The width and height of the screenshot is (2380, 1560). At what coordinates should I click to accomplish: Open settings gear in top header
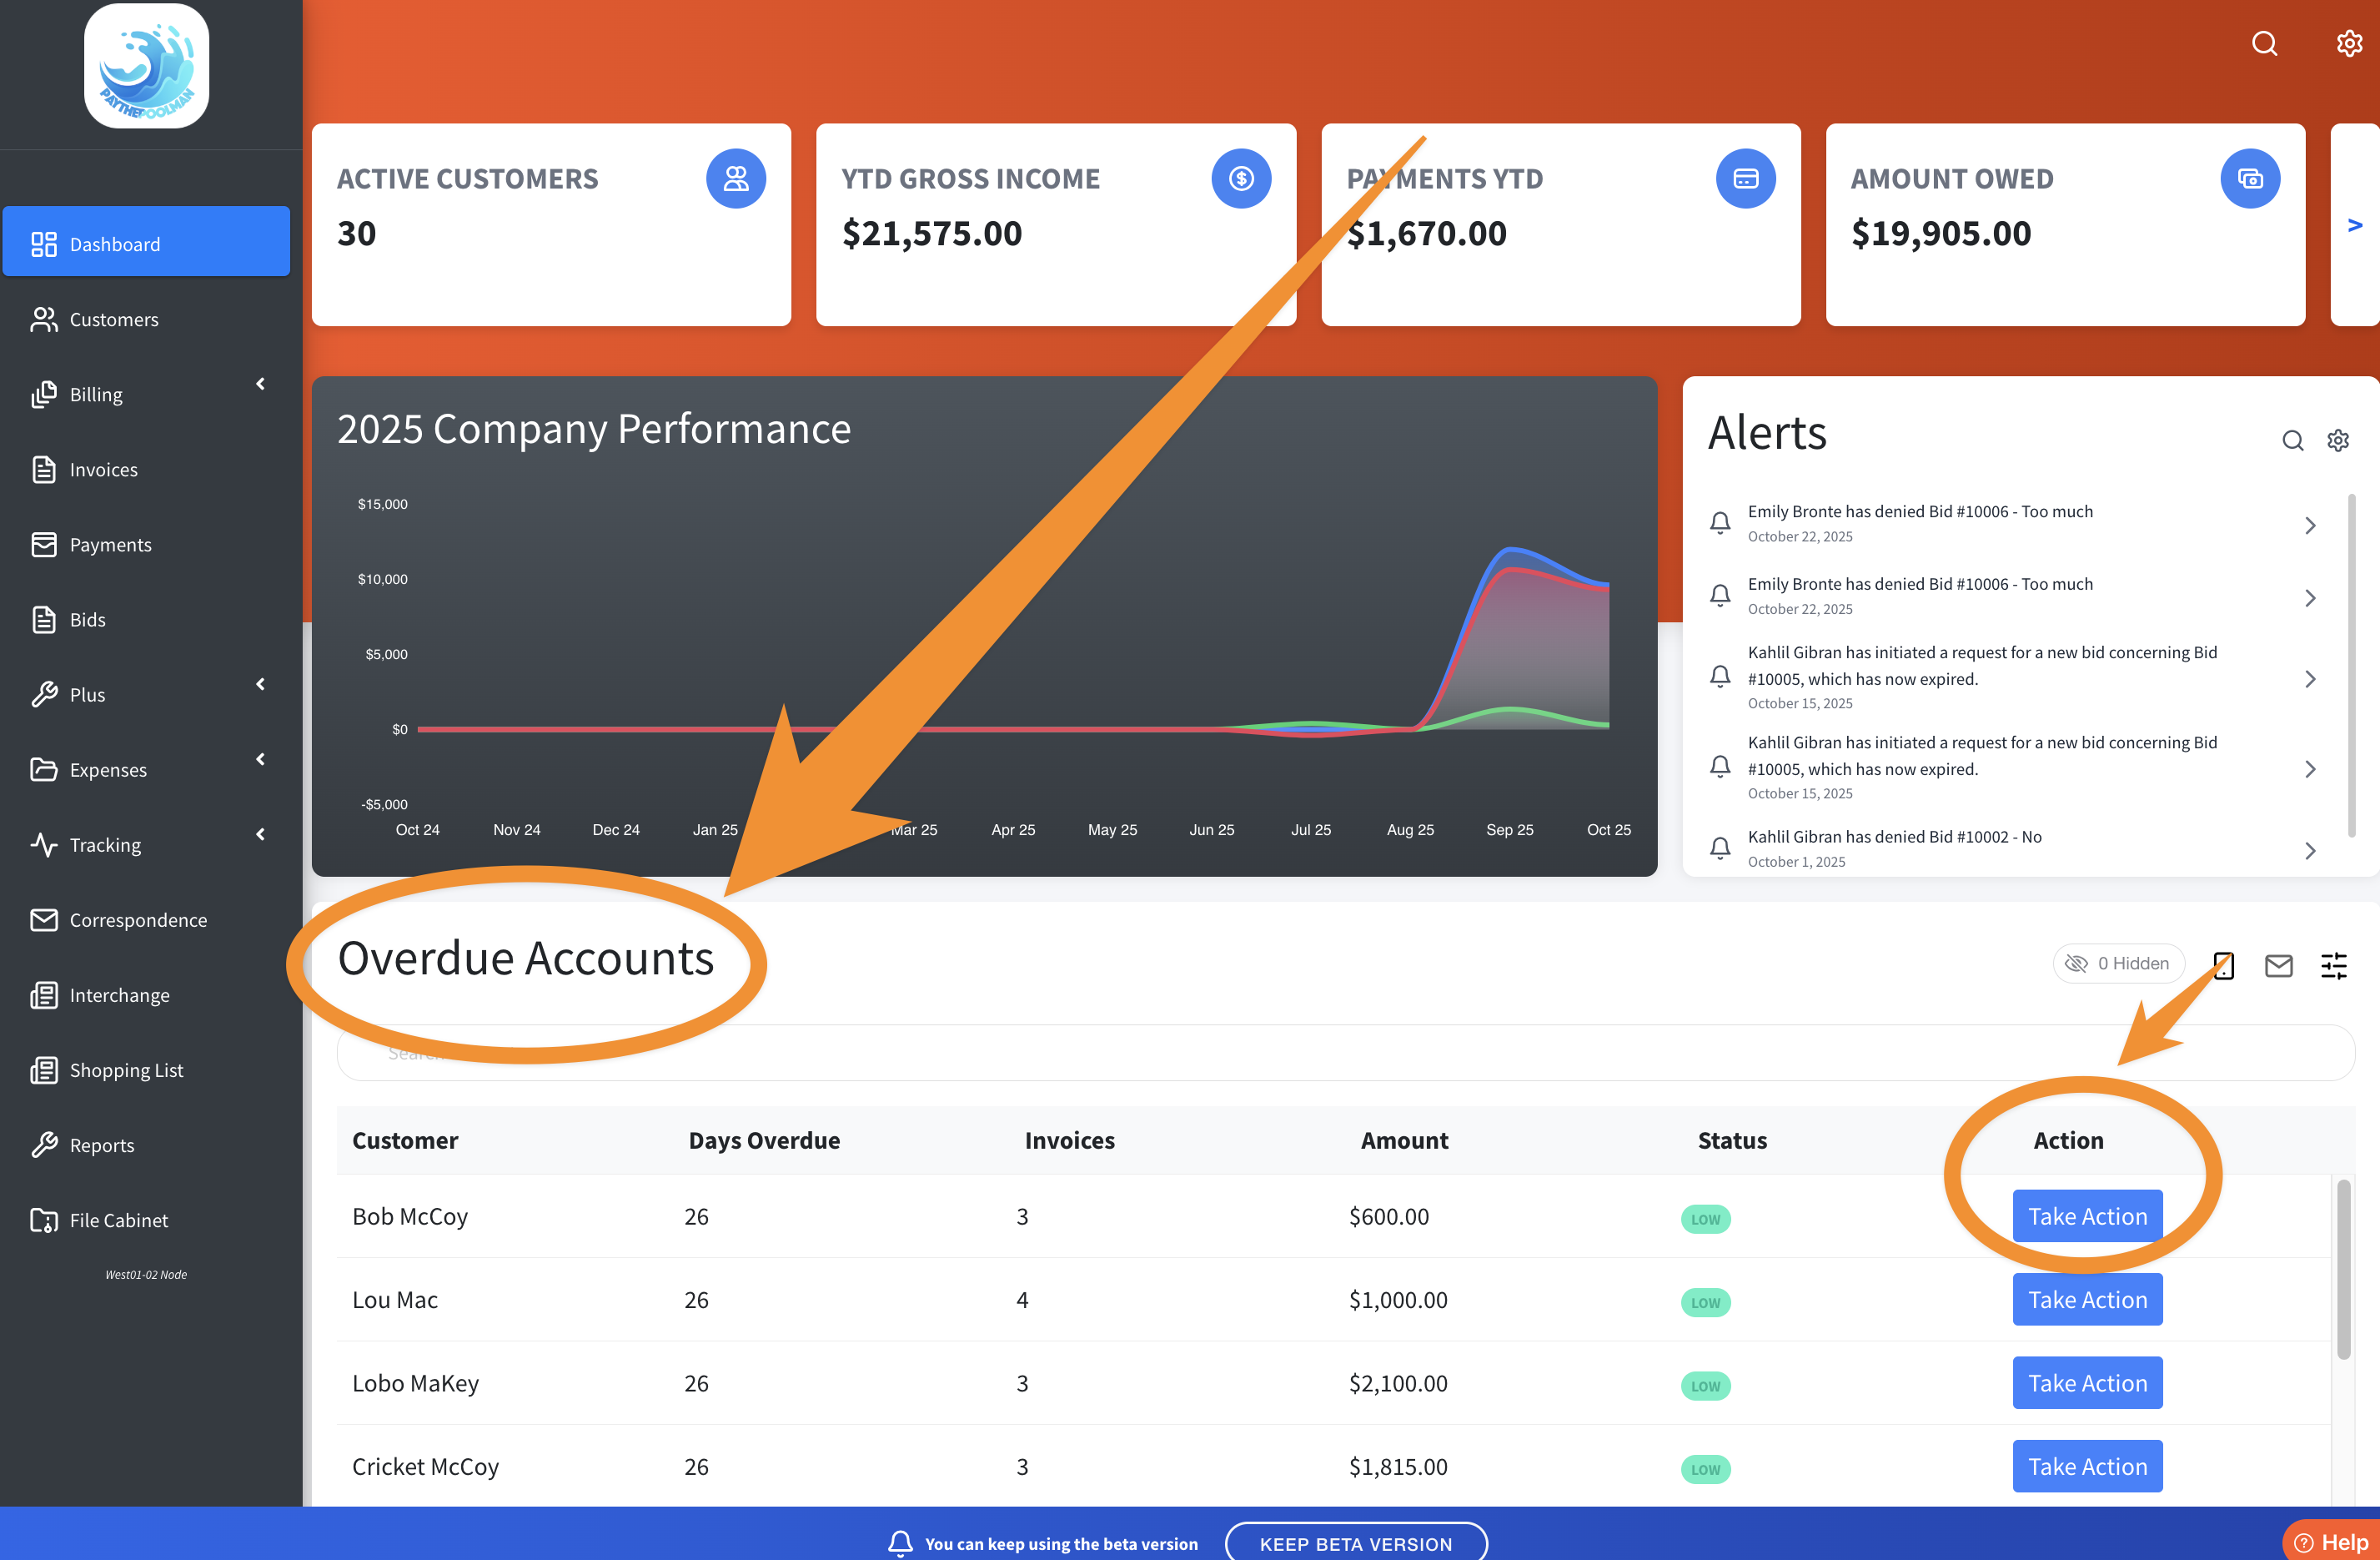tap(2349, 44)
